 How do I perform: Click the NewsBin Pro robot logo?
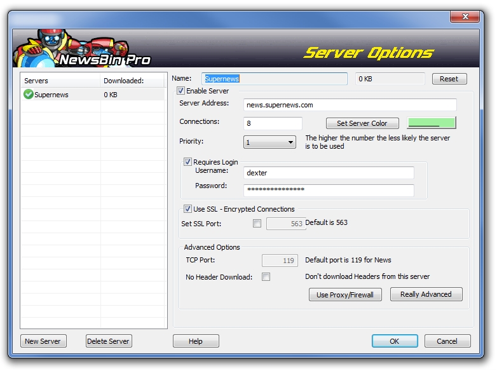pyautogui.click(x=82, y=48)
